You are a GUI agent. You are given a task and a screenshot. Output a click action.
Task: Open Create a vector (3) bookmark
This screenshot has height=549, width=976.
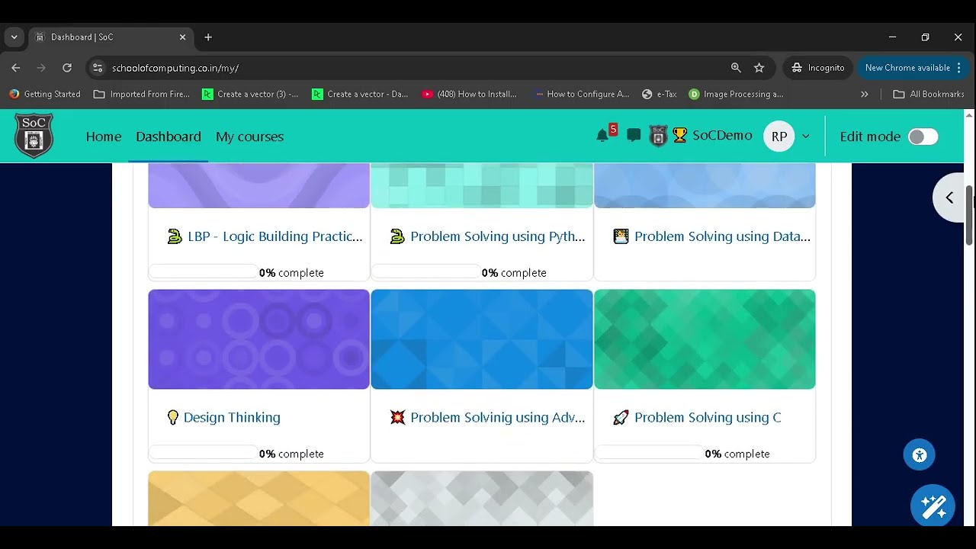point(250,94)
